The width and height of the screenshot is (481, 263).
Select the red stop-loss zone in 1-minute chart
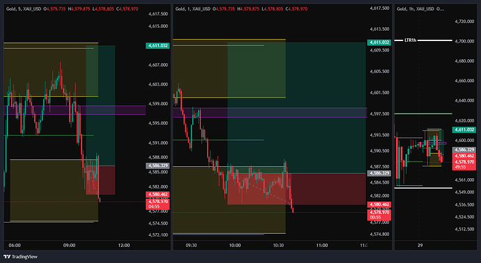click(x=297, y=189)
